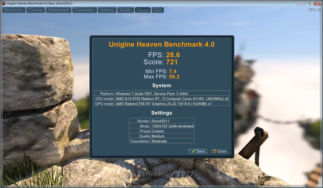Click the 'Unigine Heaven Benchmark 4.0' dialog title
The width and height of the screenshot is (323, 188).
162,44
